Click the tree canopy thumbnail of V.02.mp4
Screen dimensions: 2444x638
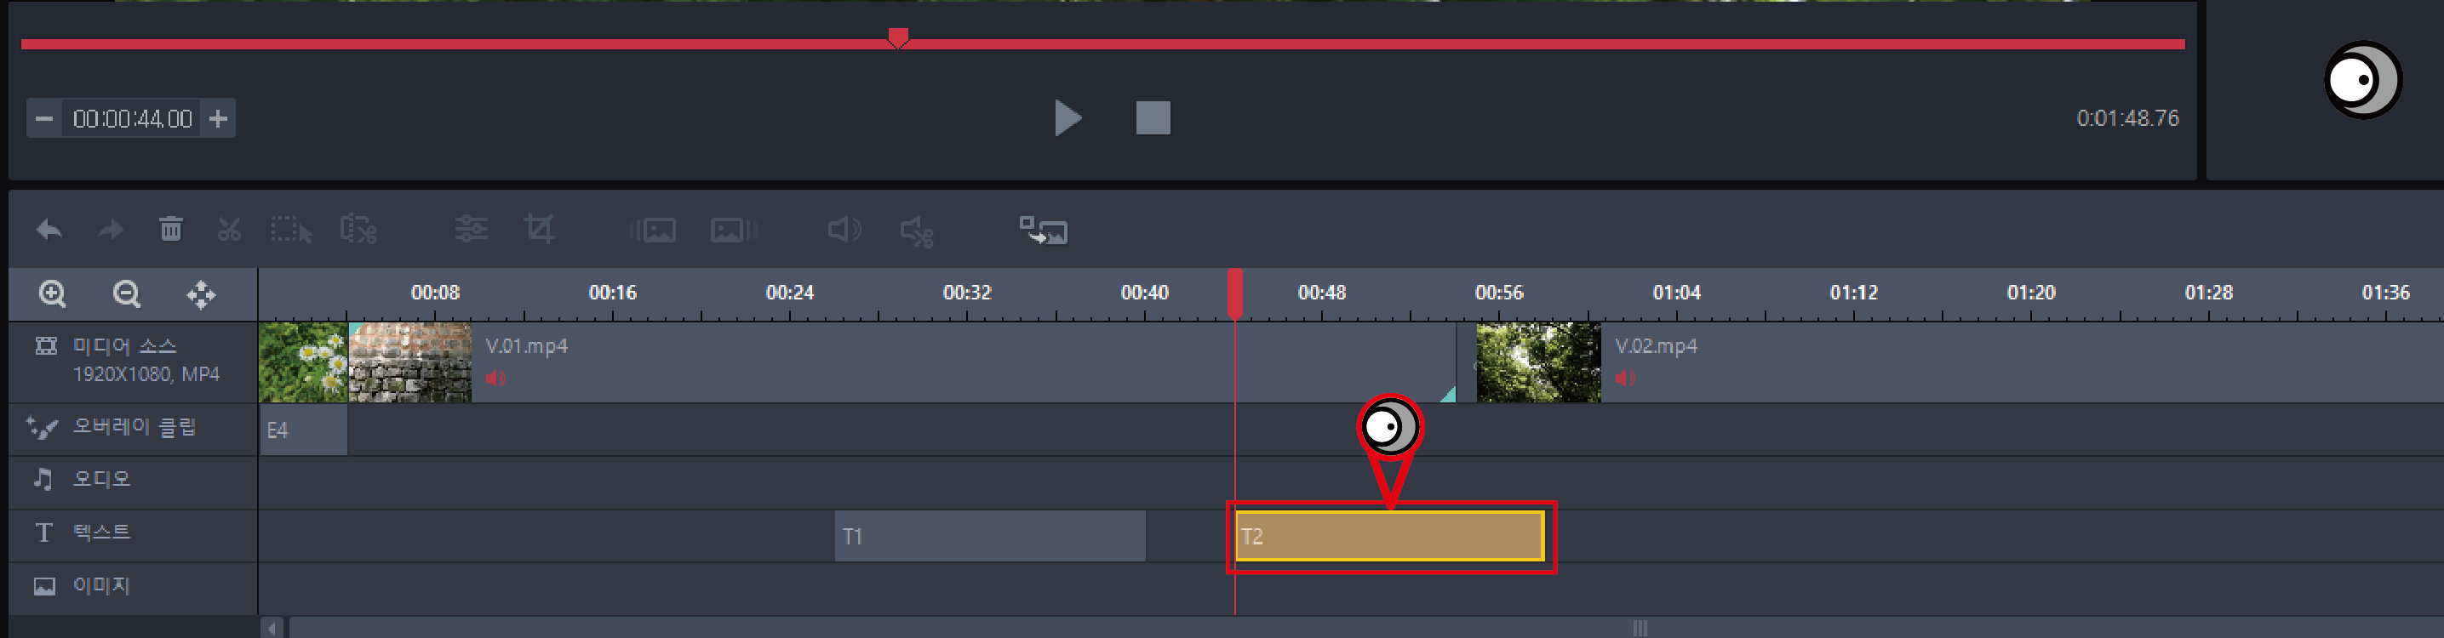[1538, 362]
